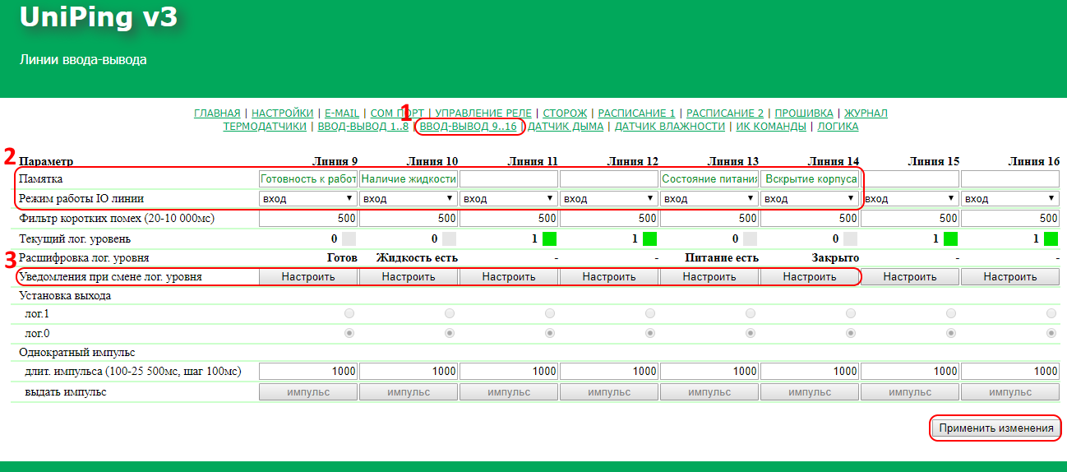Viewport: 1067px width, 472px height.
Task: Select лог.1 radio for Линия 10
Action: 450,314
